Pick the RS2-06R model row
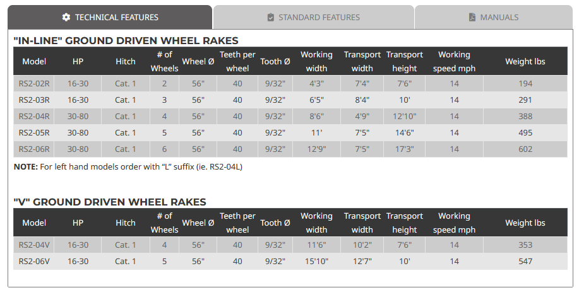This screenshot has height=295, width=579. [x=34, y=149]
